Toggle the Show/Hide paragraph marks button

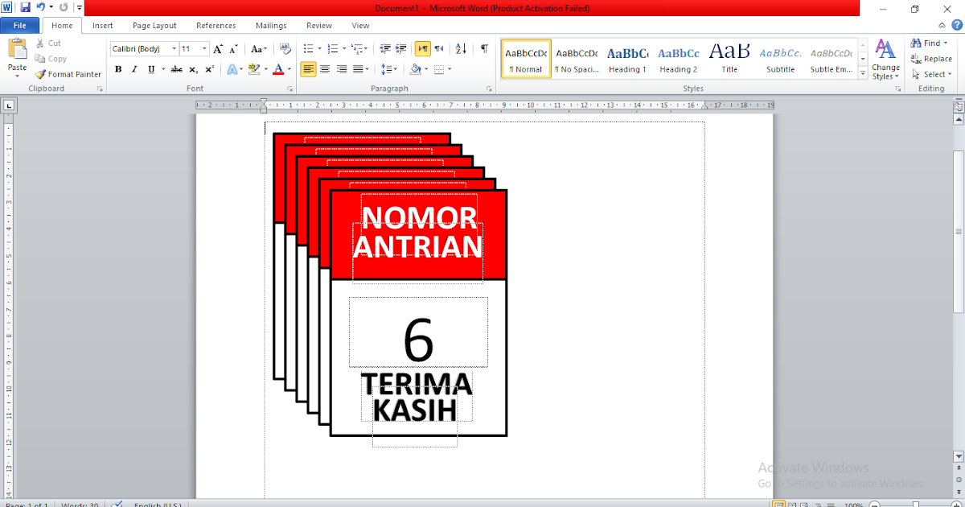coord(483,49)
